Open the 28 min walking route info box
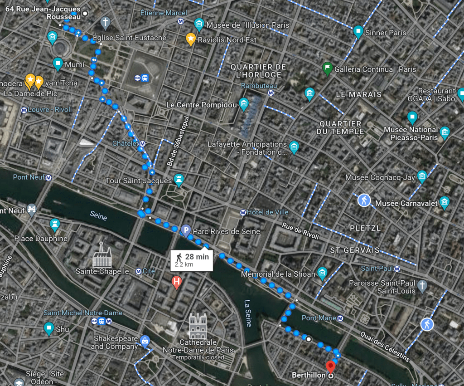464x386 pixels. coord(192,260)
